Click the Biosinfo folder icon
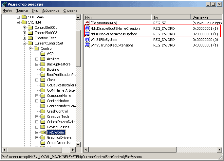 [x=43, y=69]
